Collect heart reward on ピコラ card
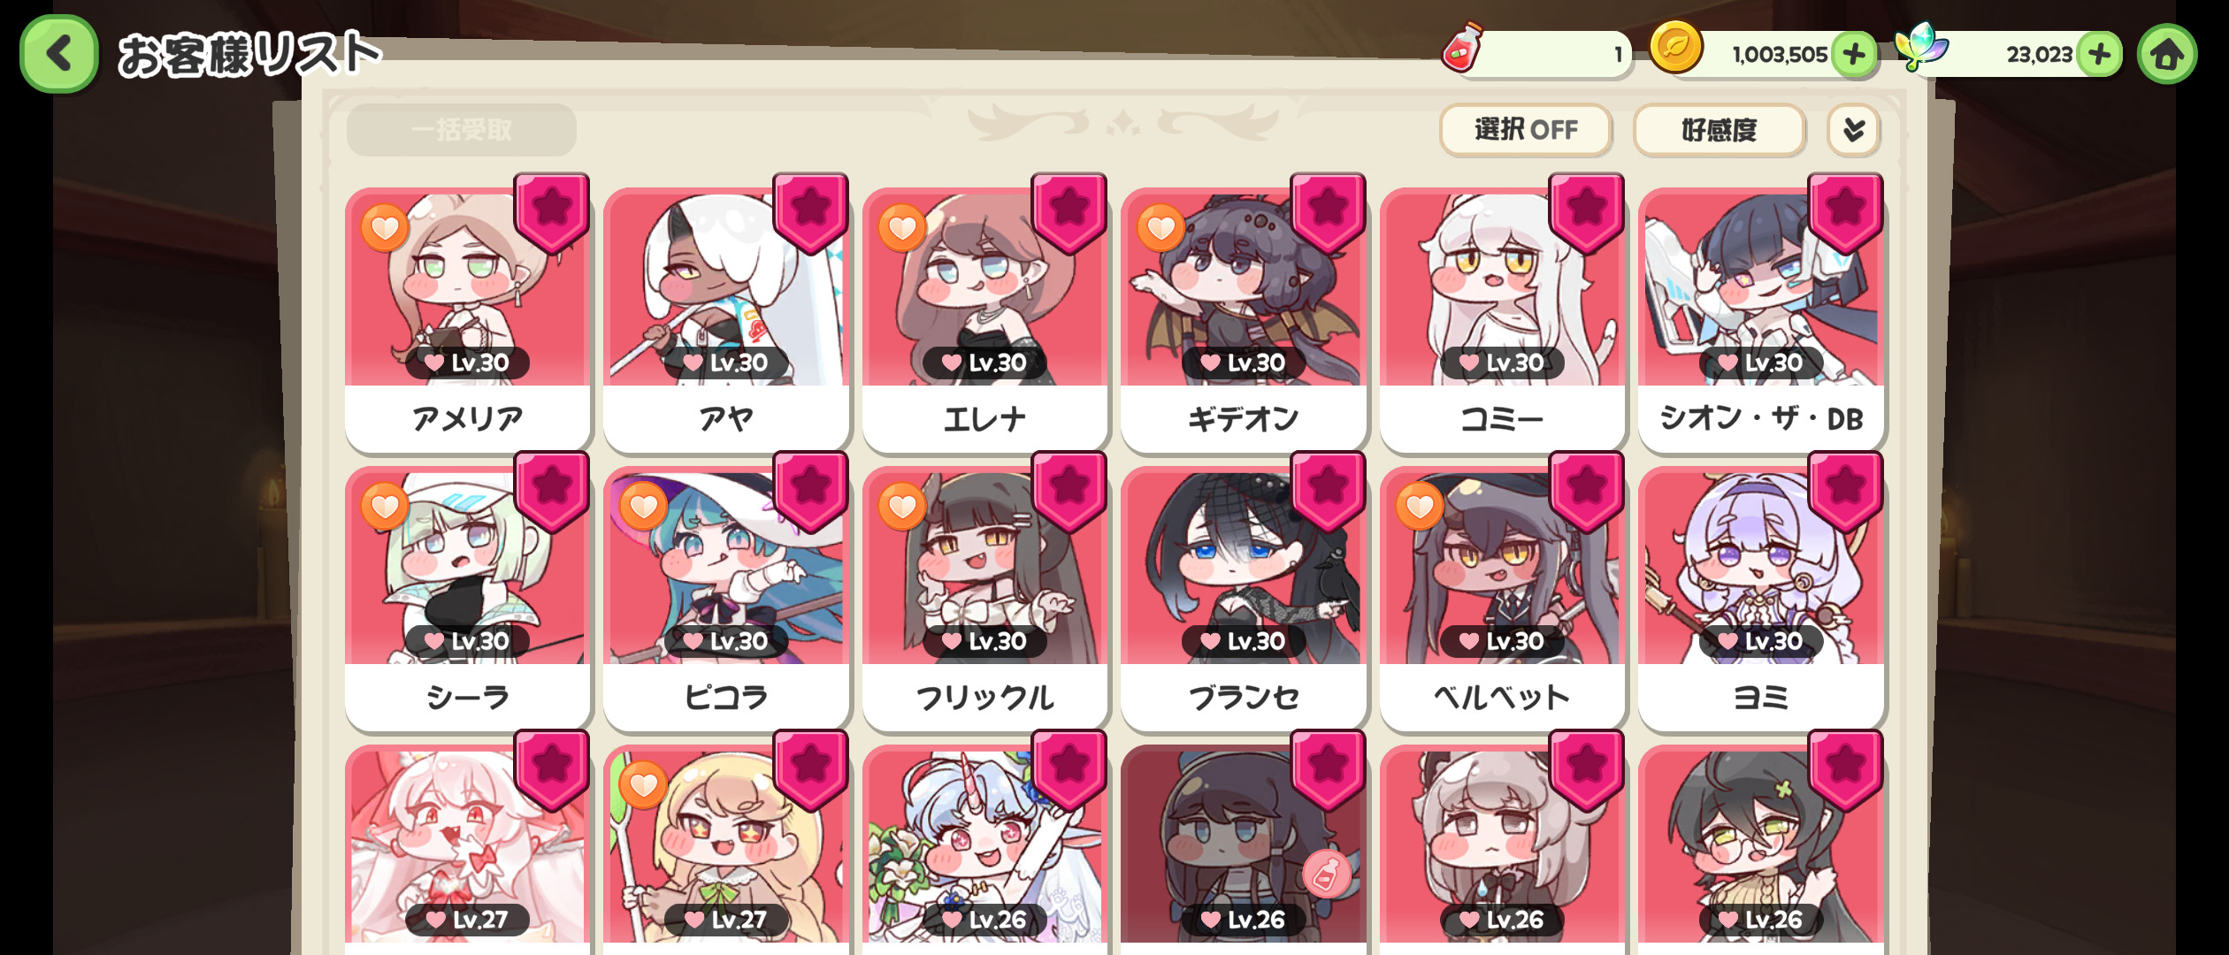The width and height of the screenshot is (2229, 955). tap(643, 507)
